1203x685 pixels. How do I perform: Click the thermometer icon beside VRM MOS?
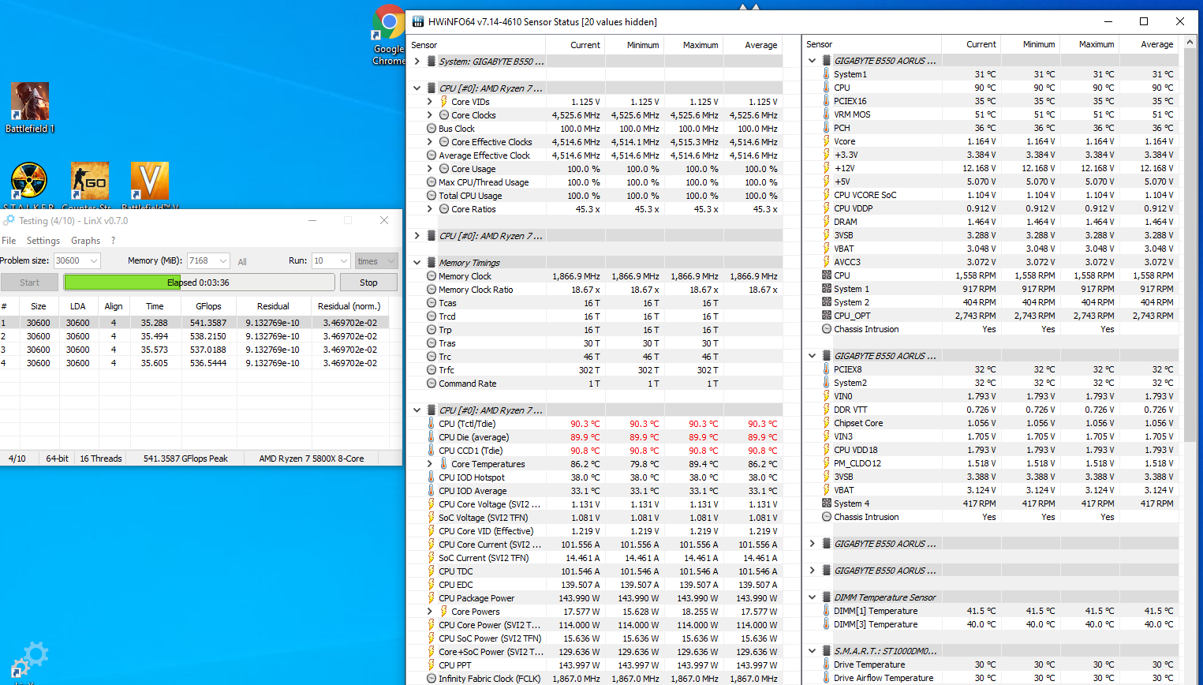pyautogui.click(x=826, y=114)
